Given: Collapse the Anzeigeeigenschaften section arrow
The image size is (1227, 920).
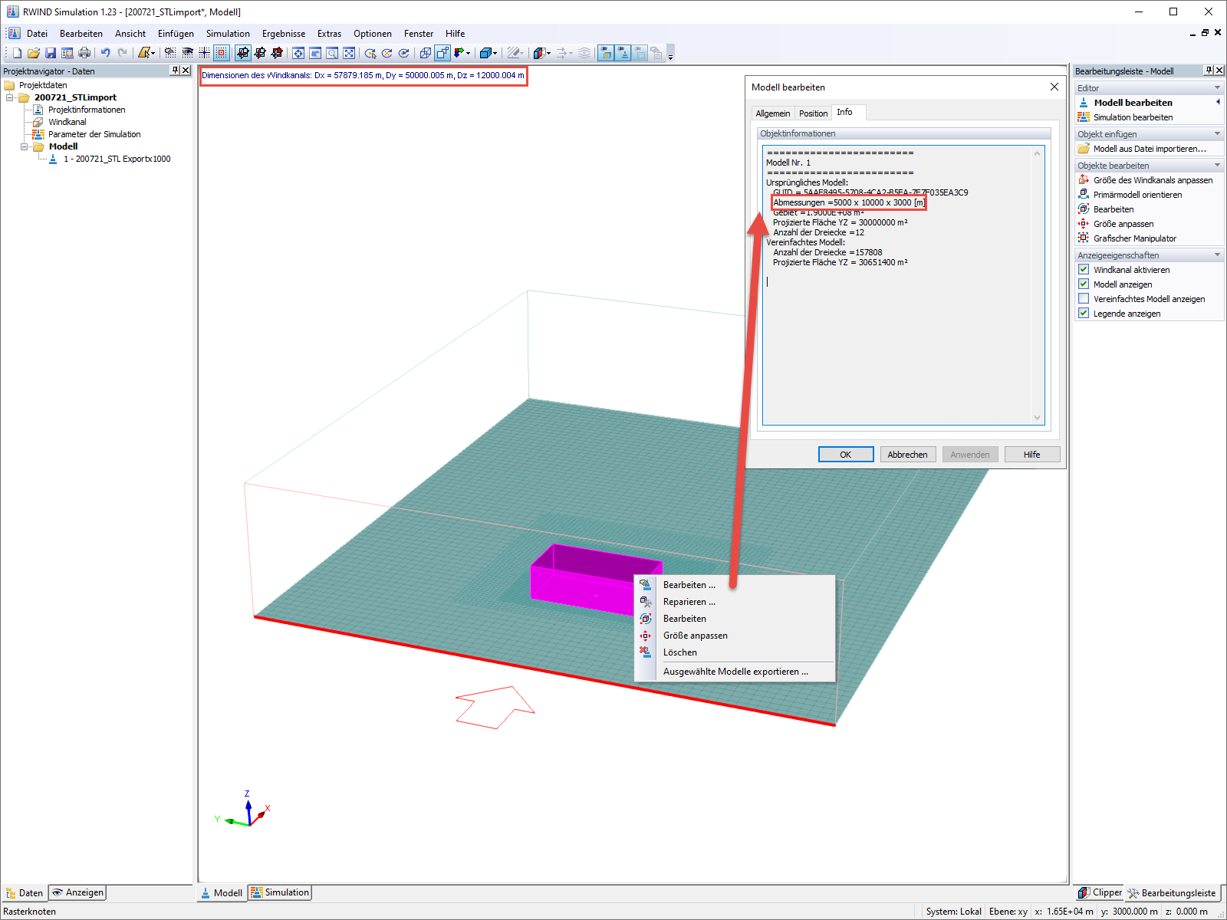Looking at the screenshot, I should 1217,255.
